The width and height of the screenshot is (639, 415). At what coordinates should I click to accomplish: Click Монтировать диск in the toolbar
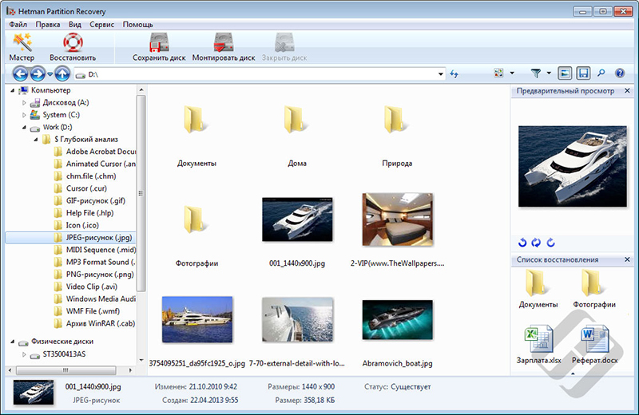224,48
